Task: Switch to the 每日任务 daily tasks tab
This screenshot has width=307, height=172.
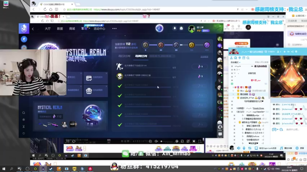Action: point(124,56)
